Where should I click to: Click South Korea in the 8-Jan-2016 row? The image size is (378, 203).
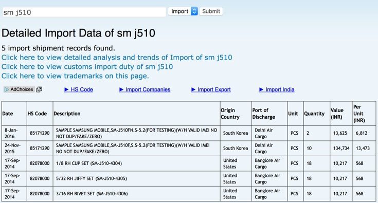click(236, 133)
